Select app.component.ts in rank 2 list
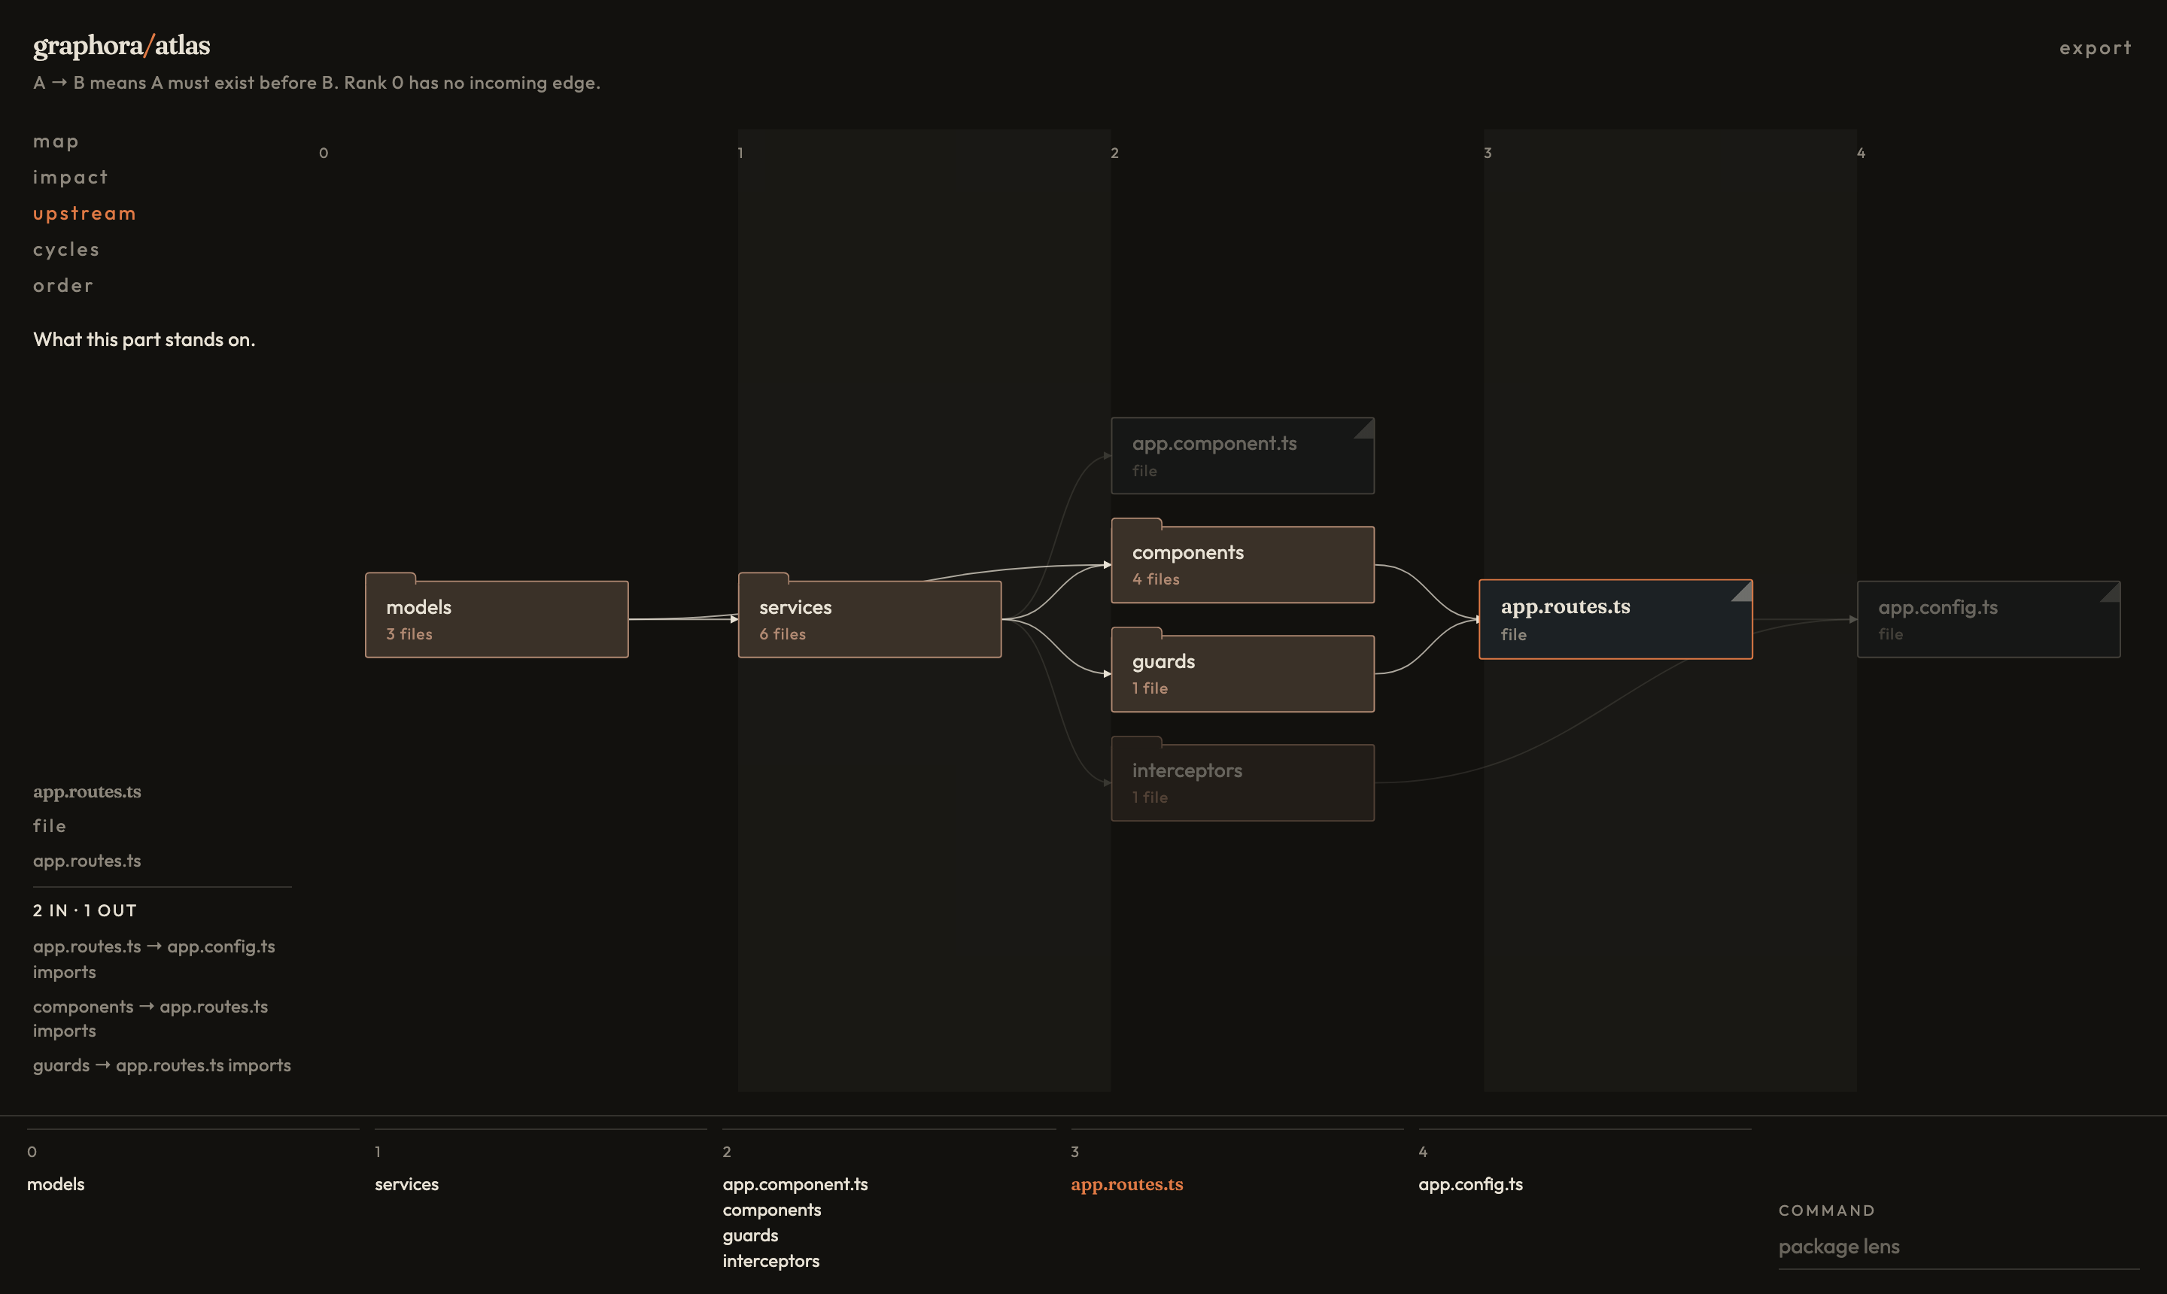 point(795,1184)
